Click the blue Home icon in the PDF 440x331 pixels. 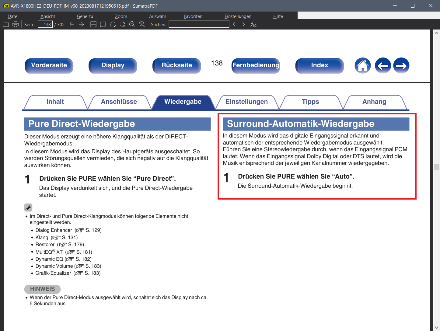click(x=363, y=65)
